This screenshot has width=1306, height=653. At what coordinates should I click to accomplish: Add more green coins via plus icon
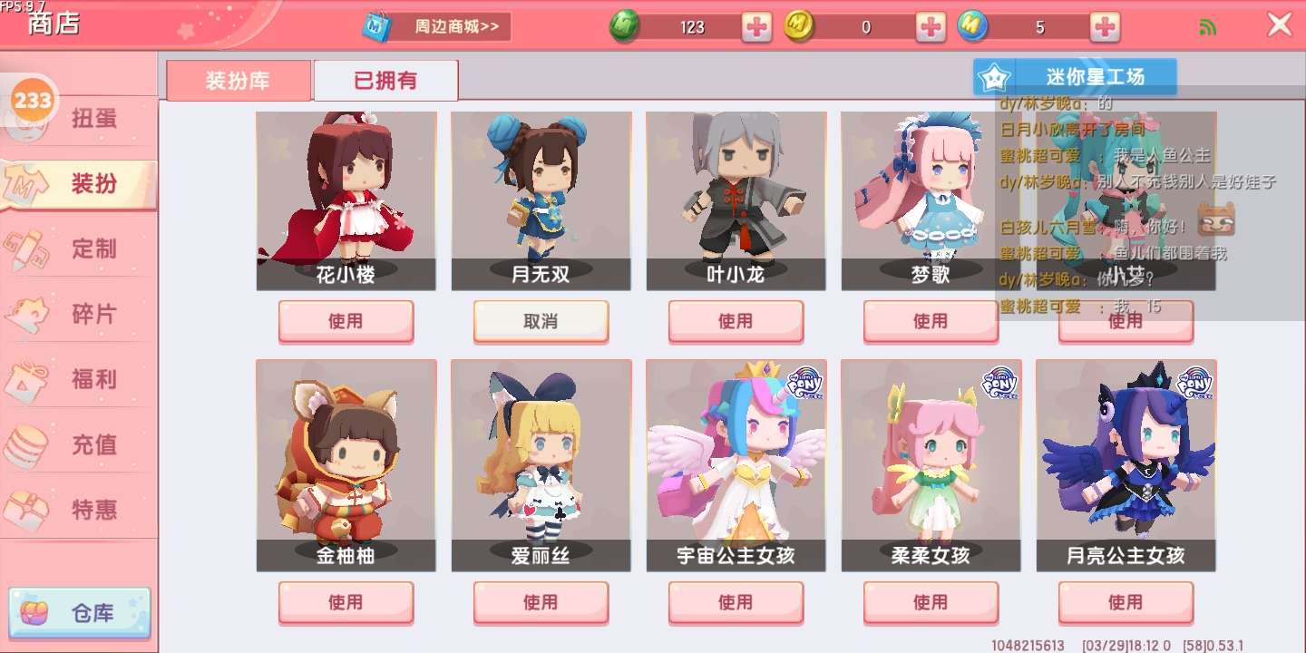tap(756, 27)
